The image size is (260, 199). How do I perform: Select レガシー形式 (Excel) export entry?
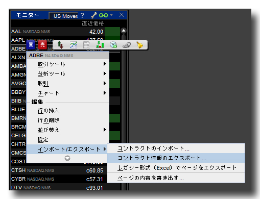[176, 168]
